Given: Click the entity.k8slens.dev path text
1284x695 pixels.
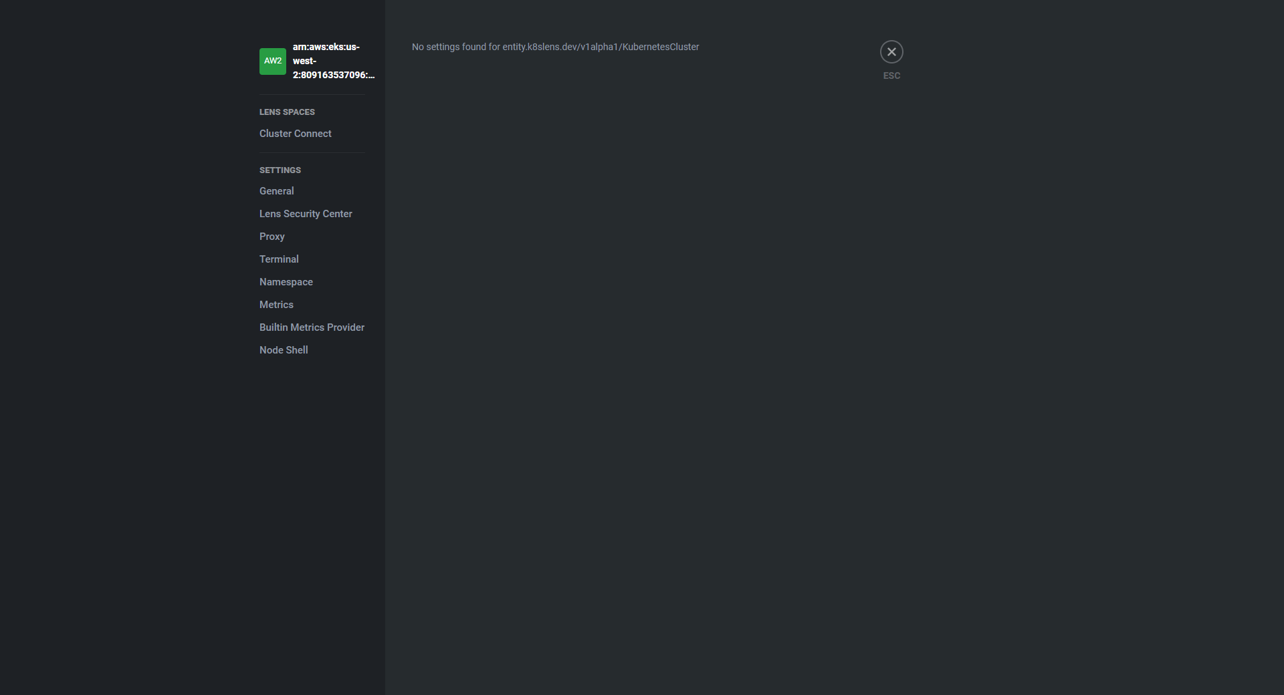Looking at the screenshot, I should coord(602,47).
